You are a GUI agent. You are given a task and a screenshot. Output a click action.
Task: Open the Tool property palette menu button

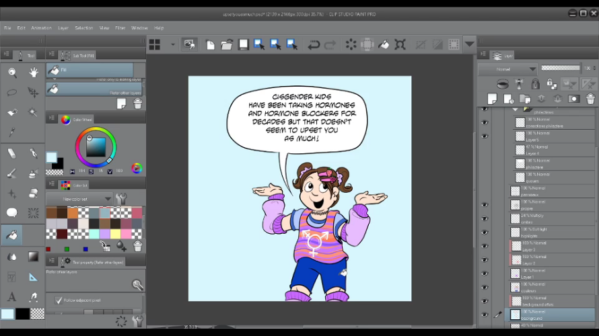click(52, 261)
